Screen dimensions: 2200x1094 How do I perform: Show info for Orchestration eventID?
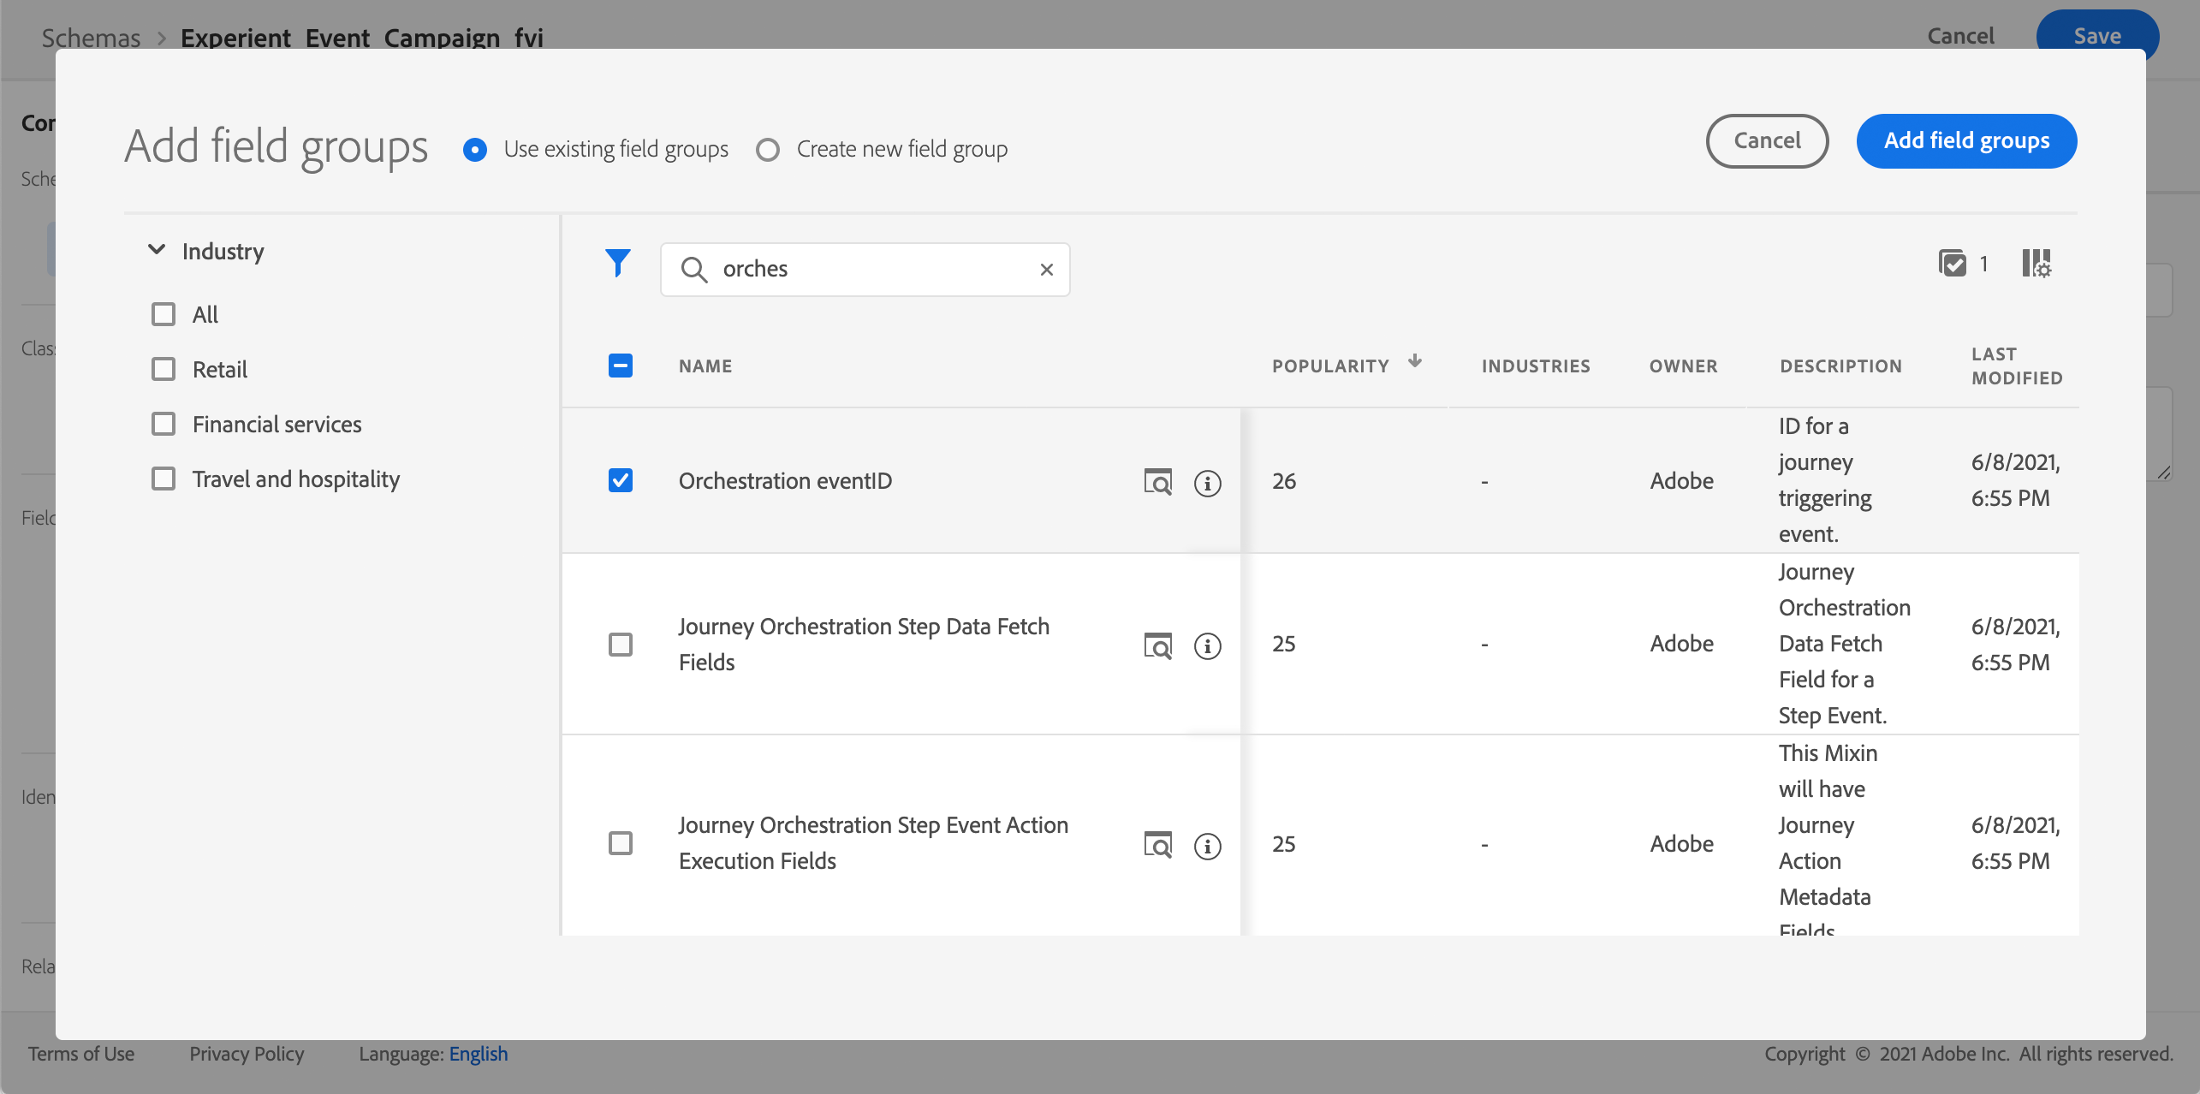coord(1207,483)
